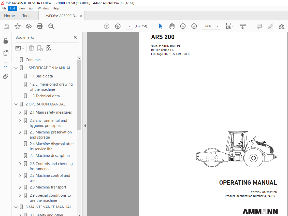Image resolution: width=288 pixels, height=216 pixels.
Task: Collapse 2 OPERATION MANUAL bookmark
Action: (x=16, y=104)
